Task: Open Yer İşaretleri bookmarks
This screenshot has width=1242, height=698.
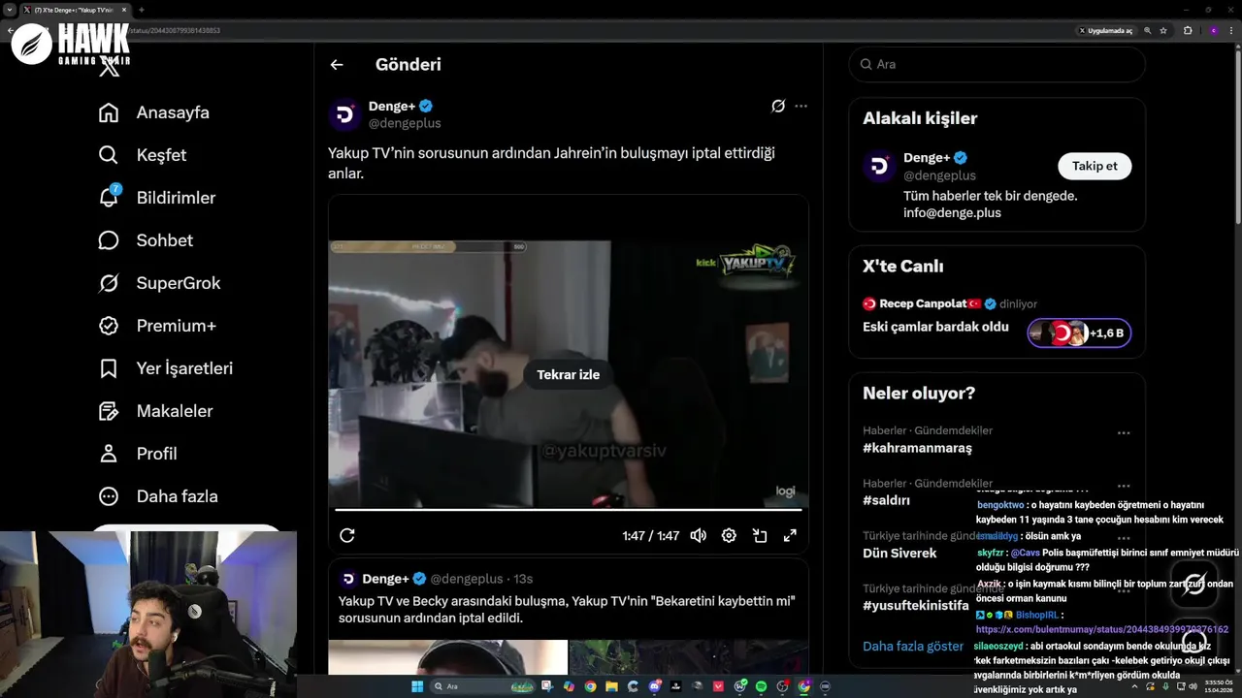Action: (x=165, y=368)
